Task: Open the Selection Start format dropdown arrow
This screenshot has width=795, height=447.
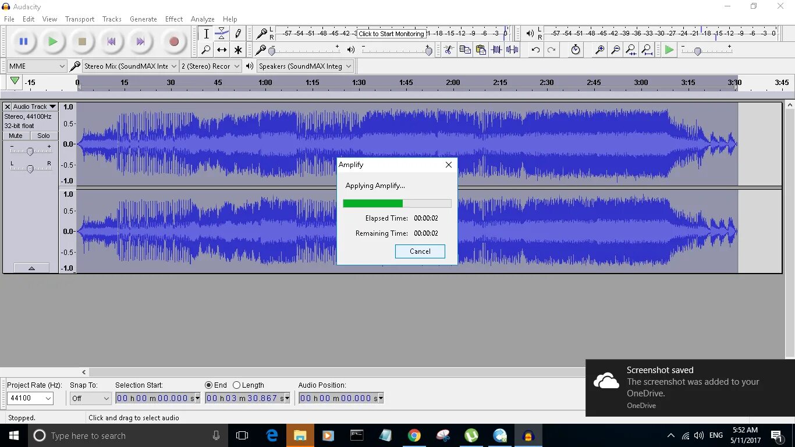Action: tap(197, 398)
